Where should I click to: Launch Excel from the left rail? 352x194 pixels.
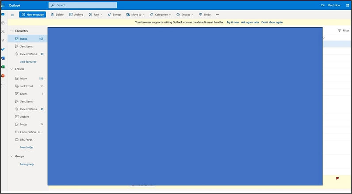3,67
